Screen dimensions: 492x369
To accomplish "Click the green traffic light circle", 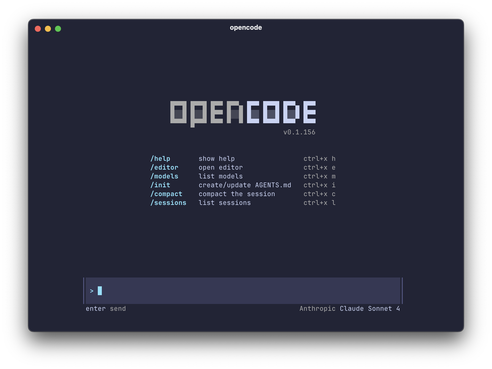I will (58, 29).
